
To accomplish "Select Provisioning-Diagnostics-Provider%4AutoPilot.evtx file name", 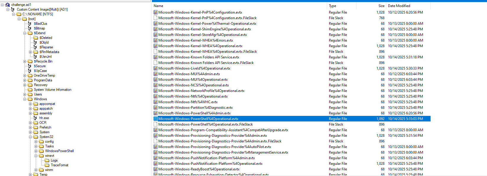I will tap(215, 147).
